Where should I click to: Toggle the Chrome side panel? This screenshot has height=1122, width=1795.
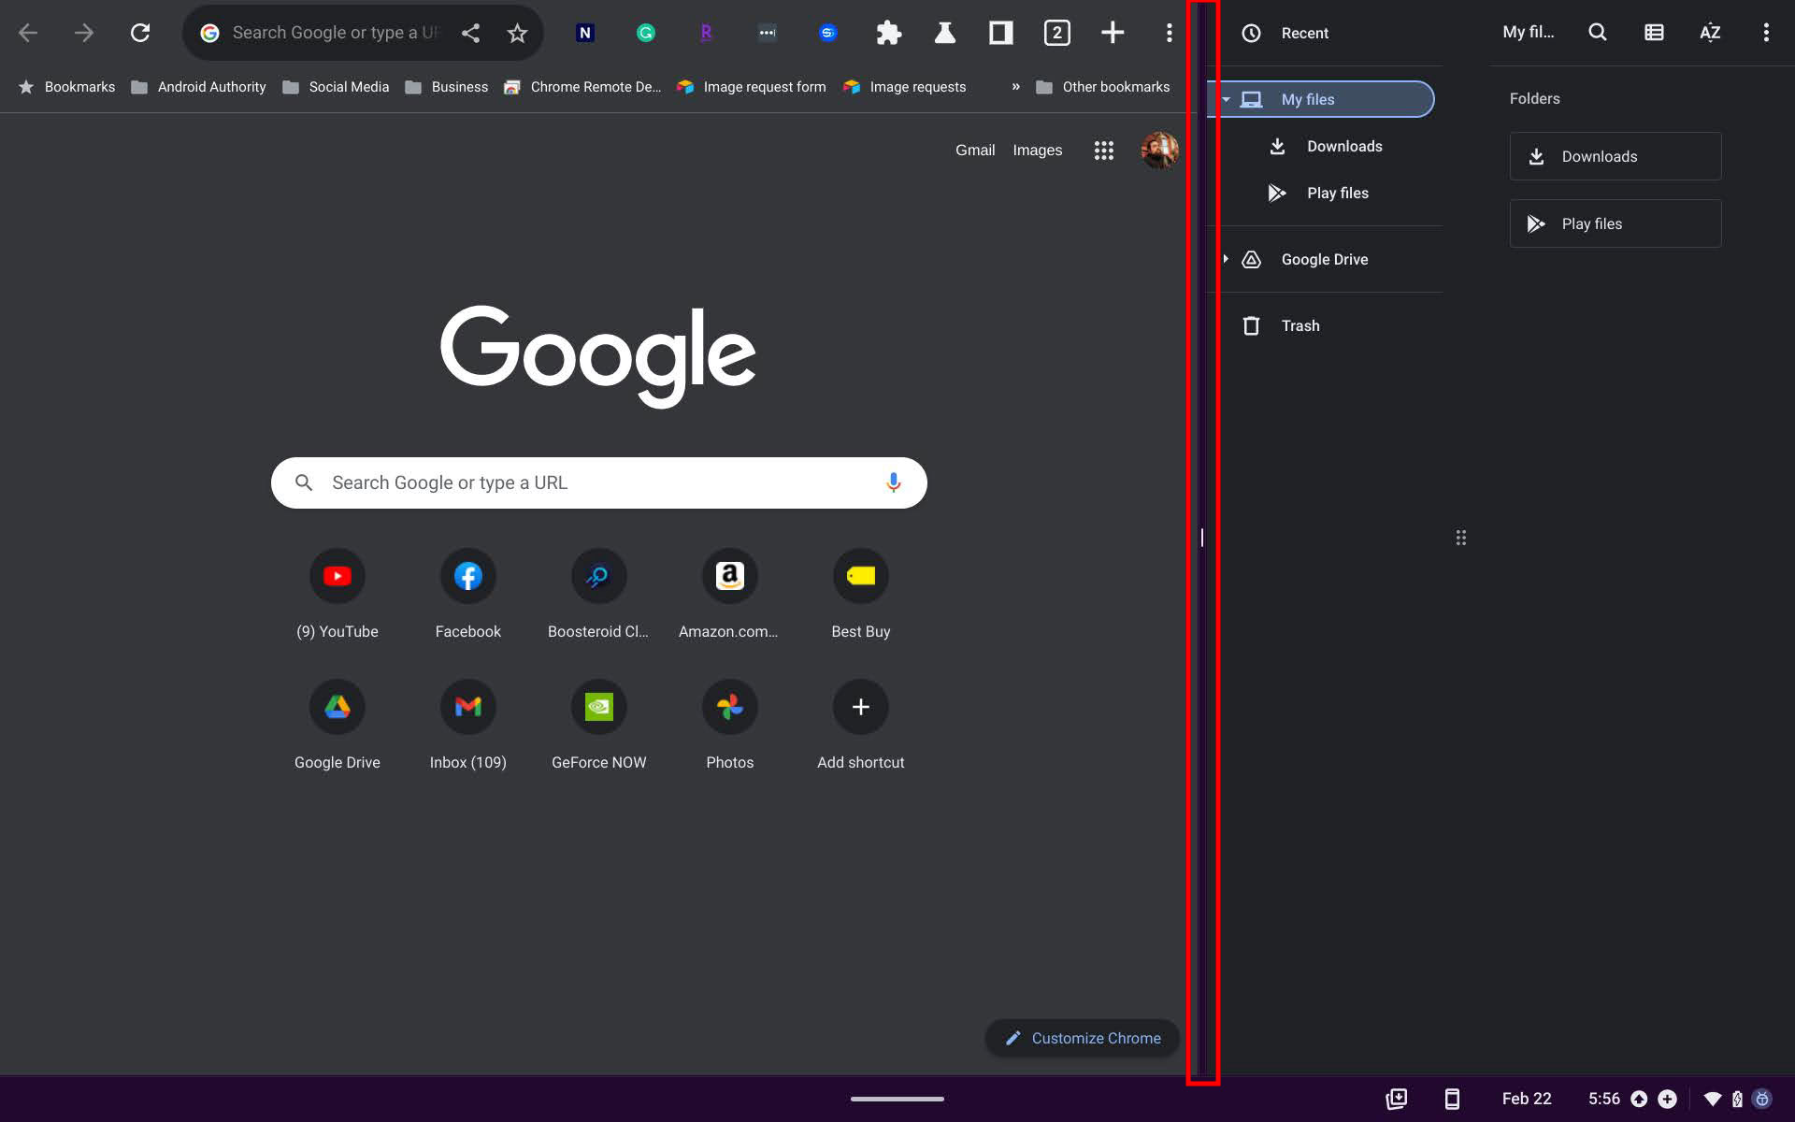pyautogui.click(x=1000, y=34)
